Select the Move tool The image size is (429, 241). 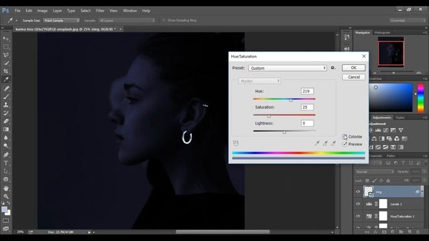coord(6,38)
